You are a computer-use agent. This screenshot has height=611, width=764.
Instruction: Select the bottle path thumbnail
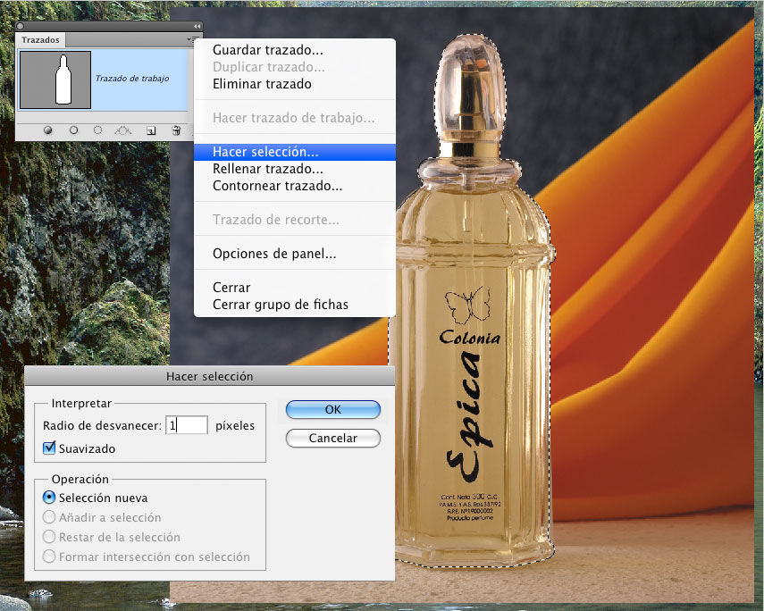coord(55,80)
